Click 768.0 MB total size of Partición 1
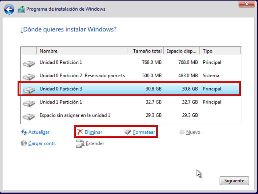Viewport: 258px width, 194px height. (152, 62)
